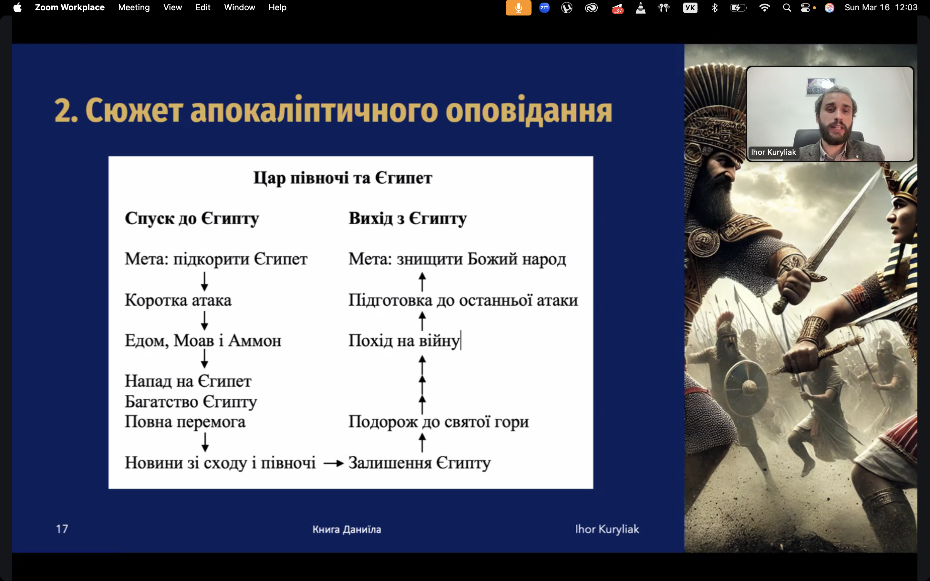The image size is (930, 581).
Task: Open Spotlight search magnifier icon
Action: coord(787,8)
